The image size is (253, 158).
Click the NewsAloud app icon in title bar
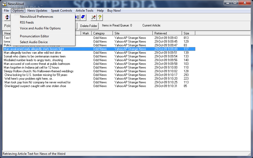pos(4,4)
